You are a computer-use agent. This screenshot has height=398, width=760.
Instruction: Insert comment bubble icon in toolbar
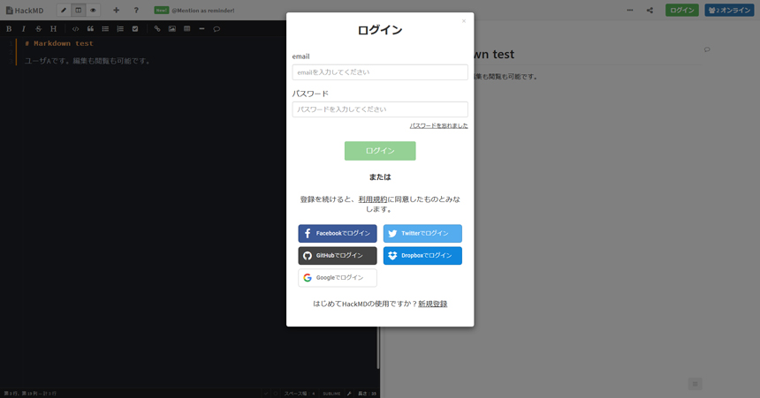click(217, 28)
